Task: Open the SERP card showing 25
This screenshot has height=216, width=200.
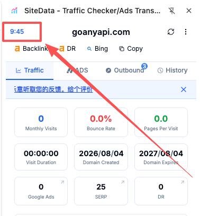Action: point(101,191)
